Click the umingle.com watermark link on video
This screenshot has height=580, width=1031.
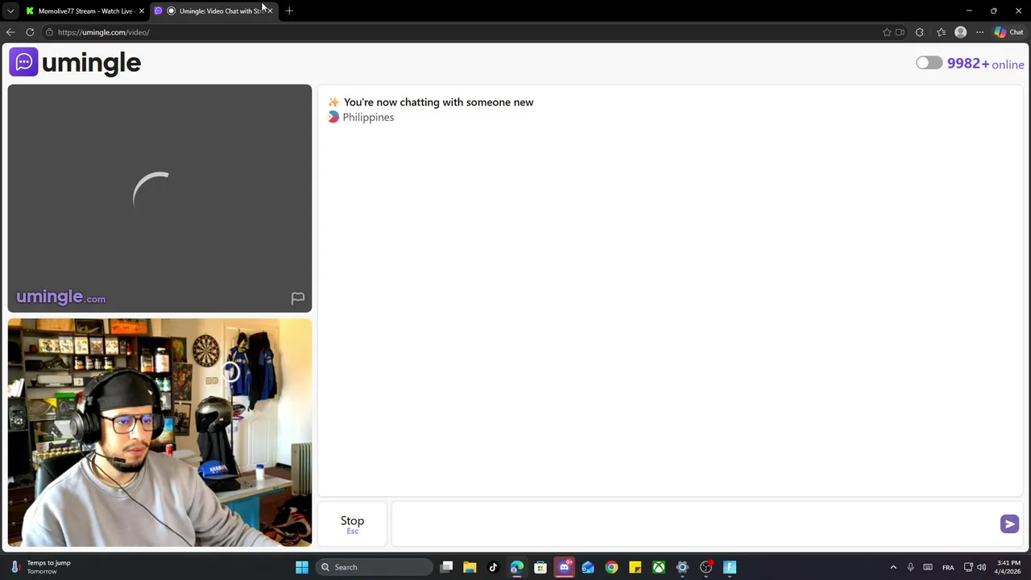[x=61, y=297]
